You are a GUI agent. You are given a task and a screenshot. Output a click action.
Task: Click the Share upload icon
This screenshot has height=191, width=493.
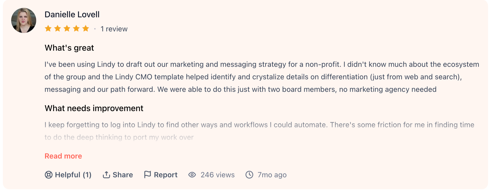click(x=106, y=175)
